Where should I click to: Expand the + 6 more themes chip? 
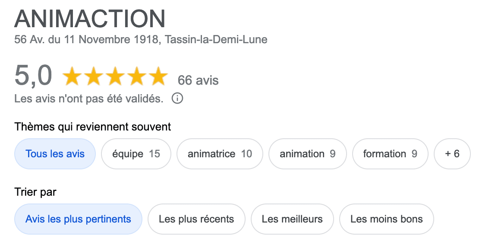coord(452,154)
